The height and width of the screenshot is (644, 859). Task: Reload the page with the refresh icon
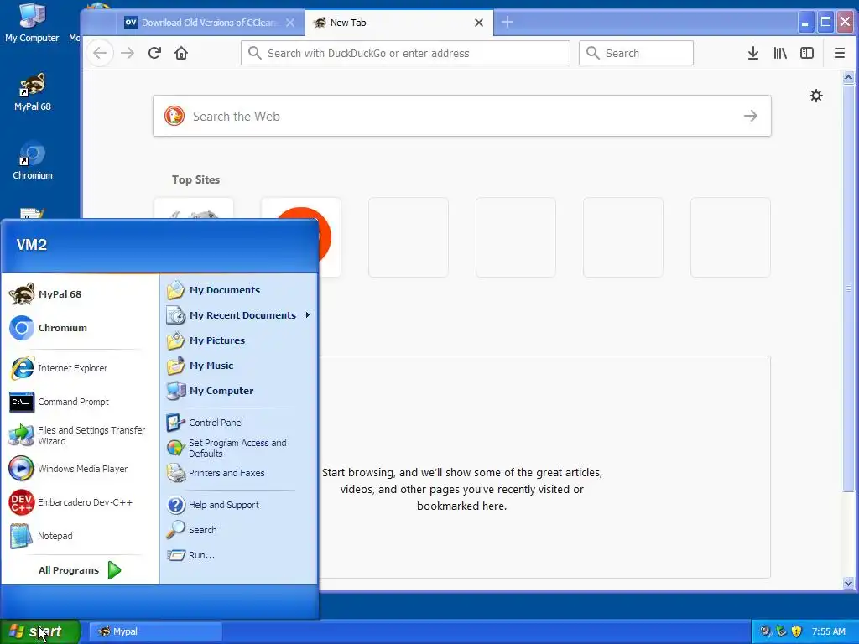pyautogui.click(x=154, y=53)
